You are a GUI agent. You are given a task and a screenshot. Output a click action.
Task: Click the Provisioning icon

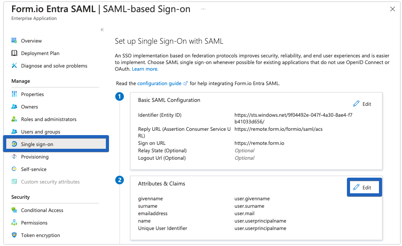pos(14,157)
